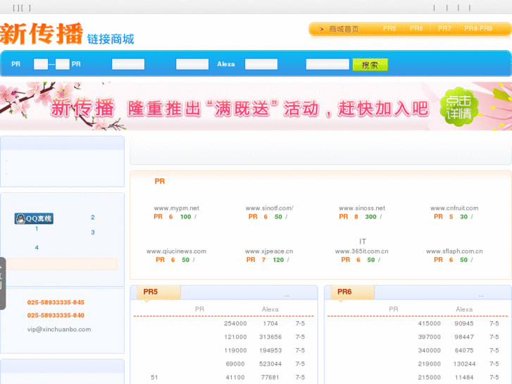Click the 397000 row in PR6 table
Screen dimensions: 512x384
coord(418,337)
